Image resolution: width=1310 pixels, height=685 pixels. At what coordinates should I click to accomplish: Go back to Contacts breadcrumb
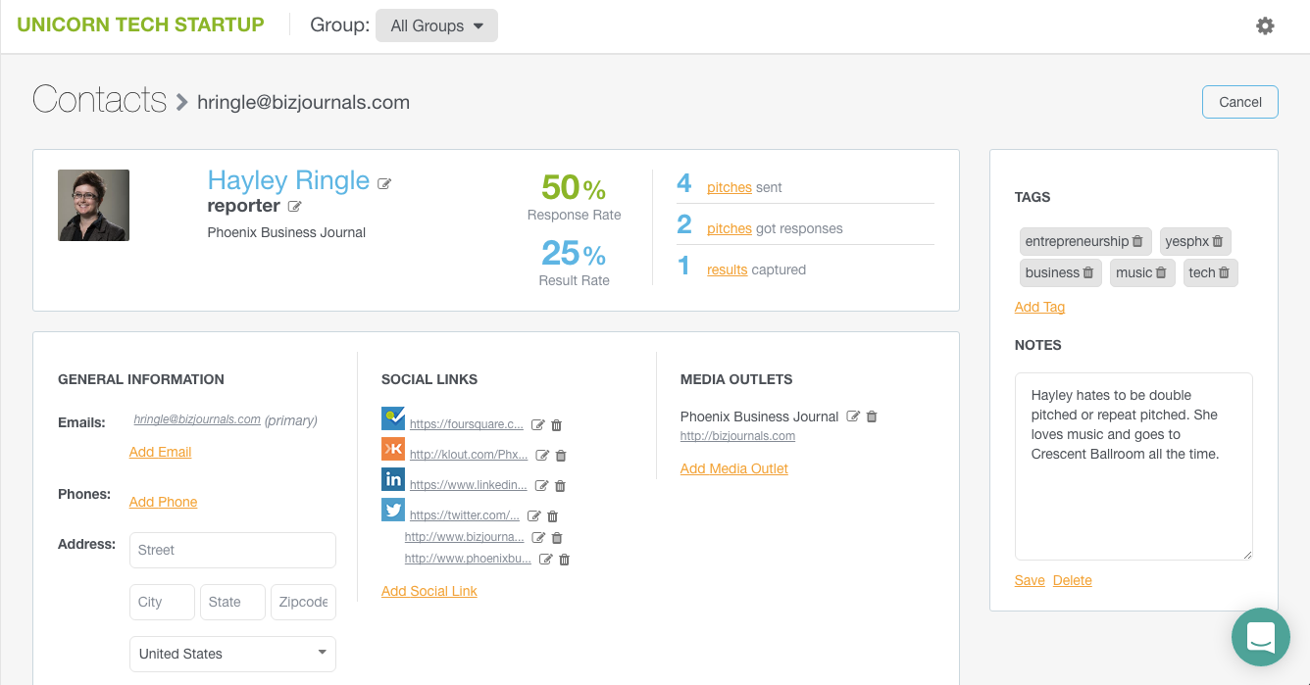[x=100, y=100]
